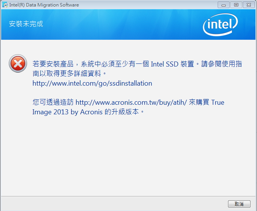Click the 取消 cancel button
The height and width of the screenshot is (211, 257).
tap(239, 204)
